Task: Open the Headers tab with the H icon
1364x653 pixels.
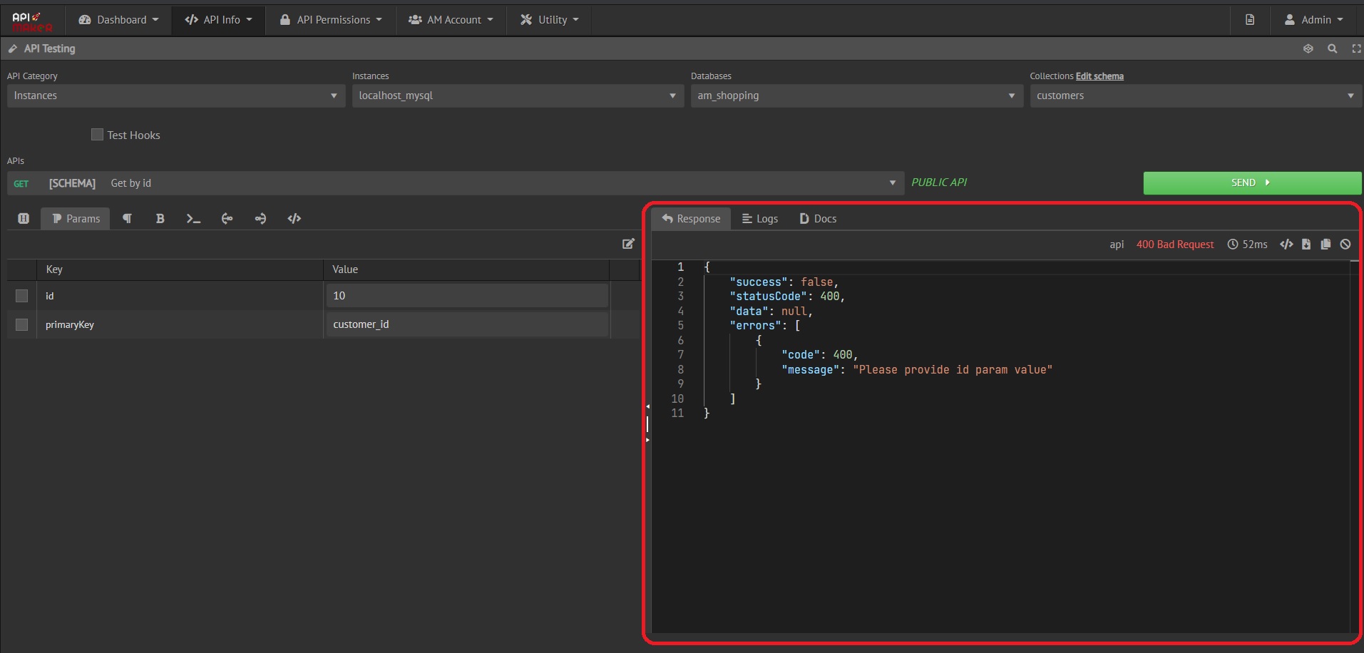Action: [24, 219]
